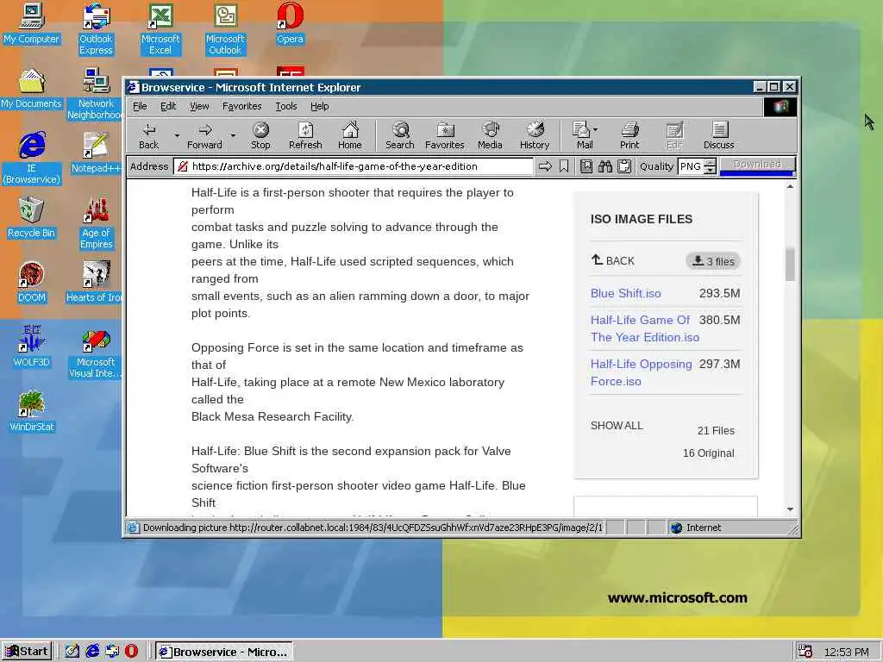Open the Help menu
This screenshot has width=883, height=662.
pos(319,106)
